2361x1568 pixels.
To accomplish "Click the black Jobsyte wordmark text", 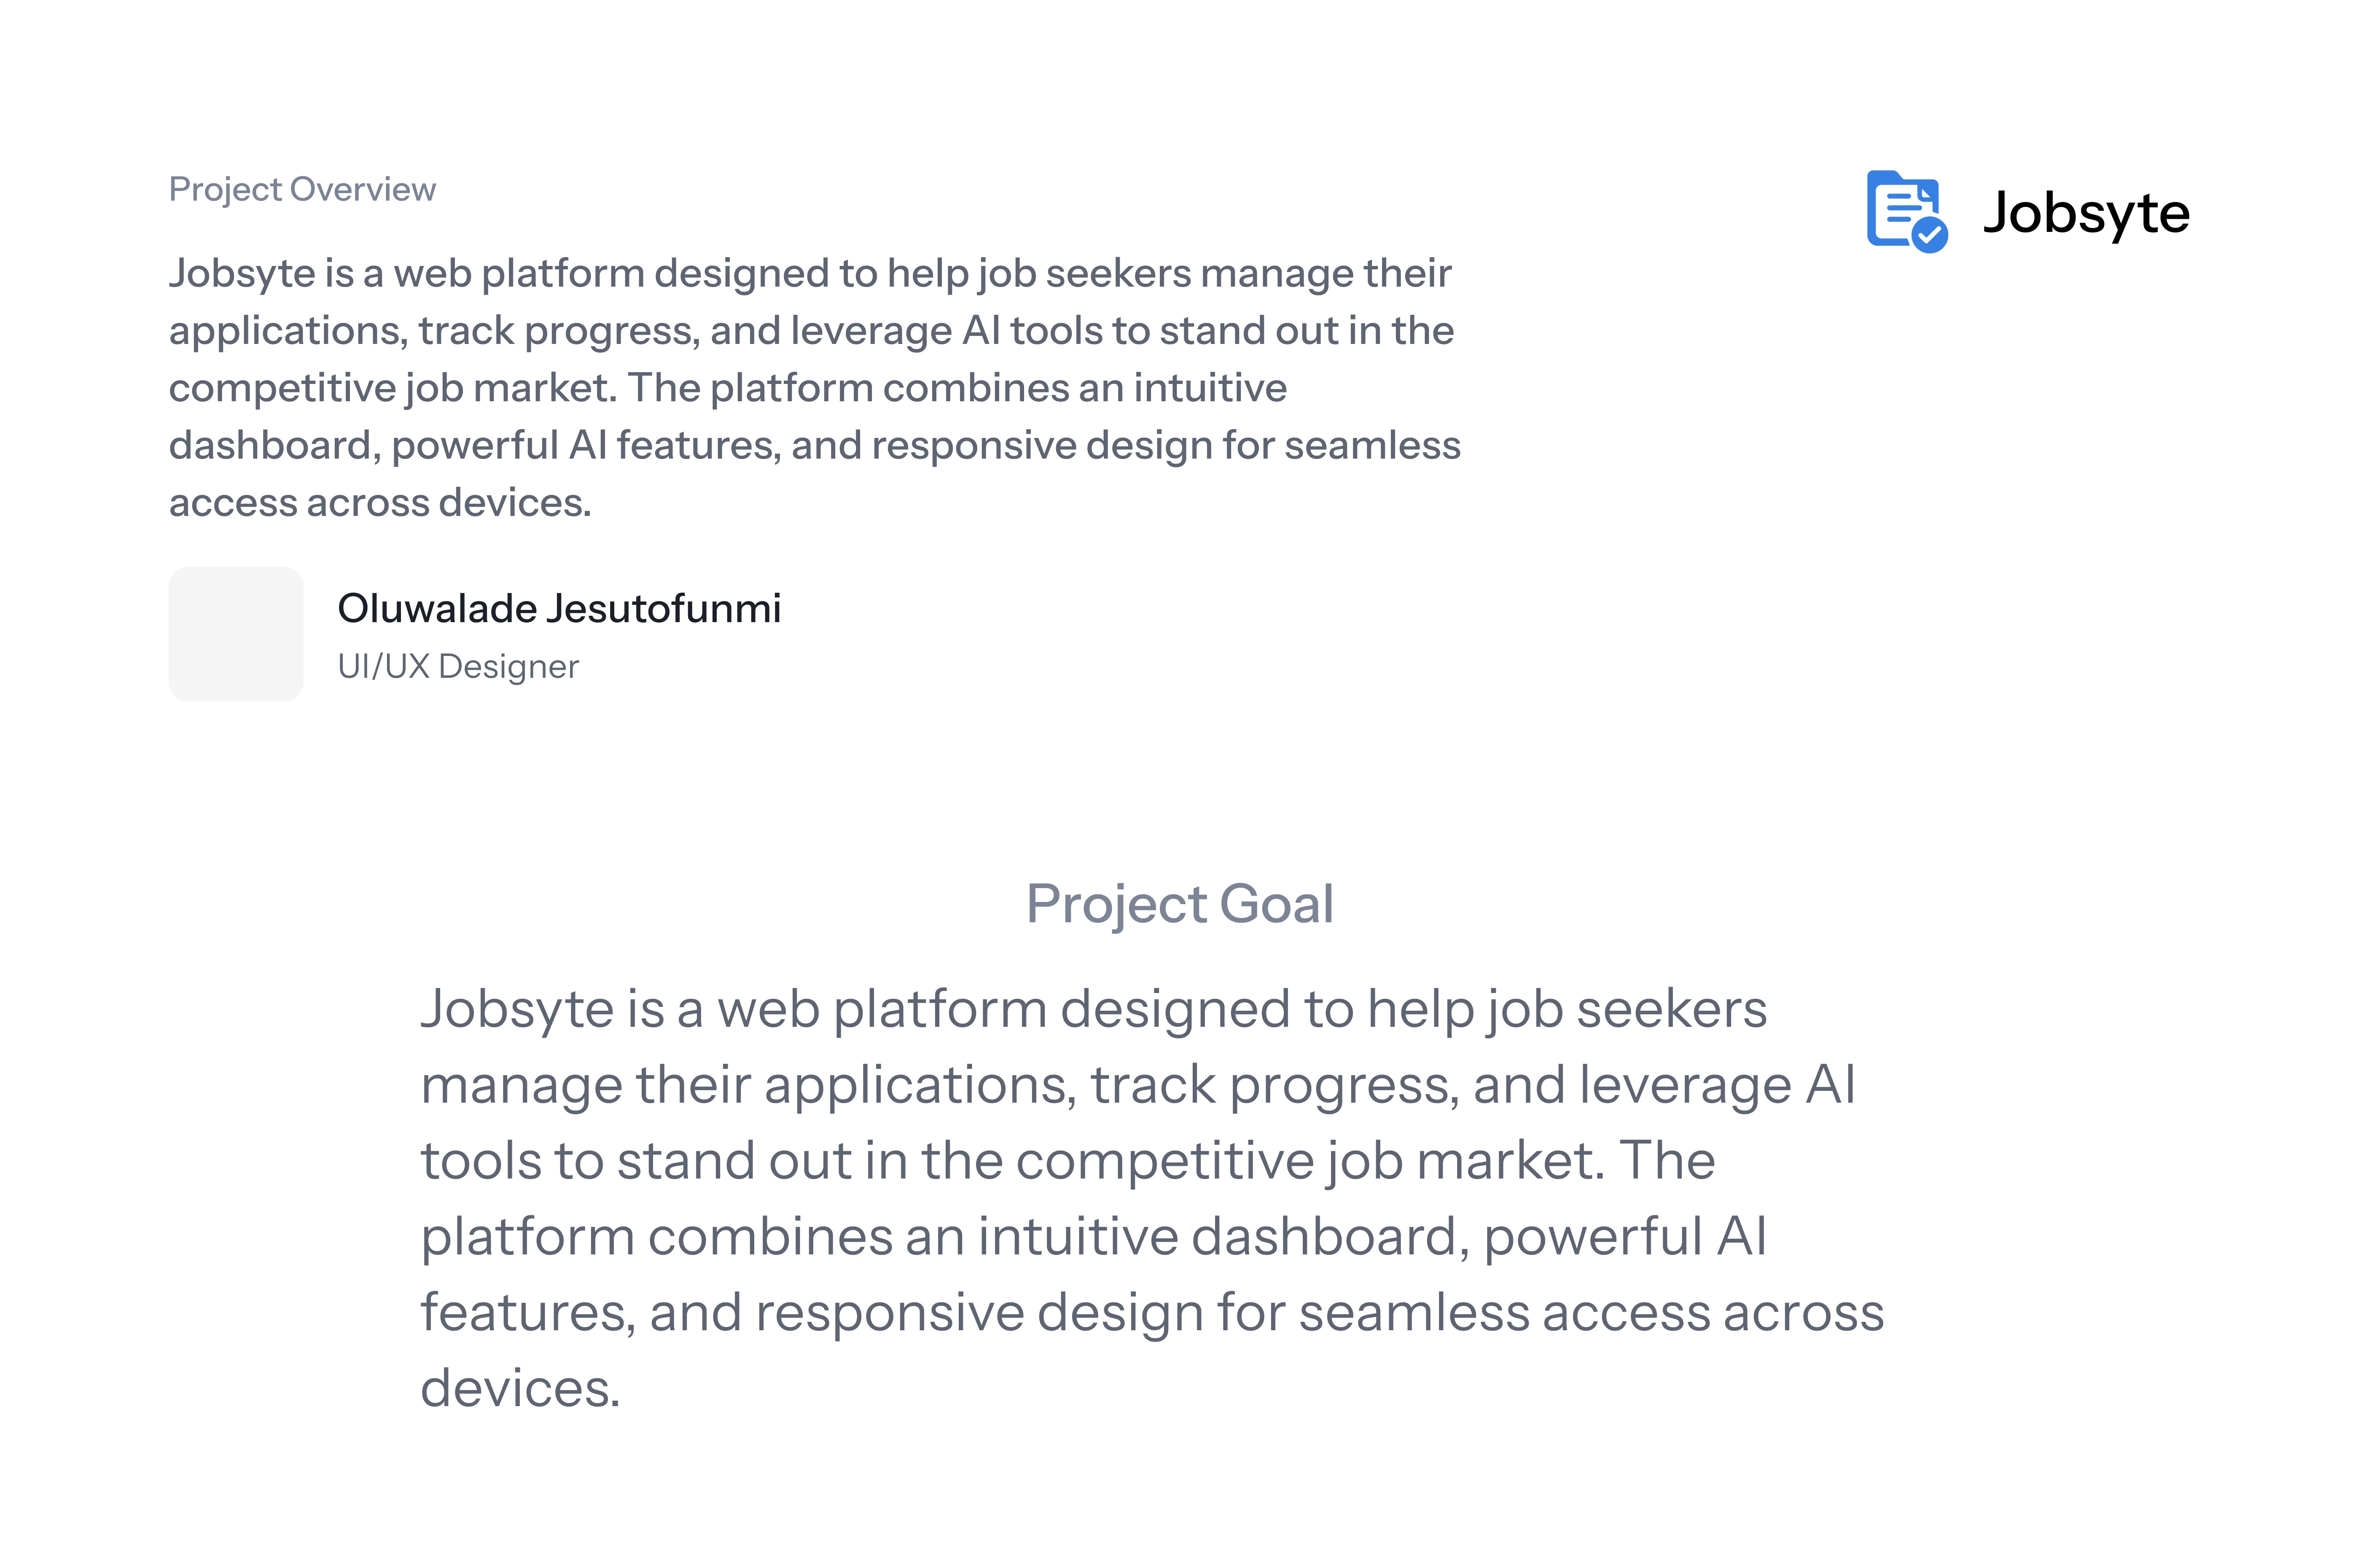I will [2086, 213].
